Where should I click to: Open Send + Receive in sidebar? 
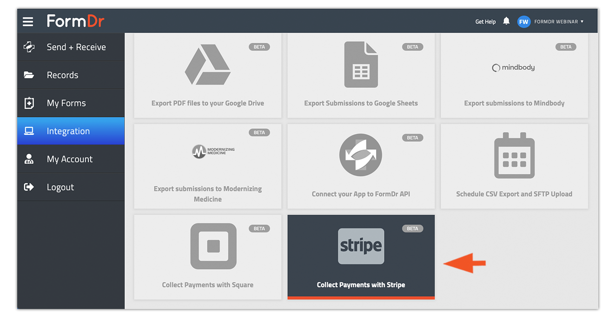(x=71, y=47)
